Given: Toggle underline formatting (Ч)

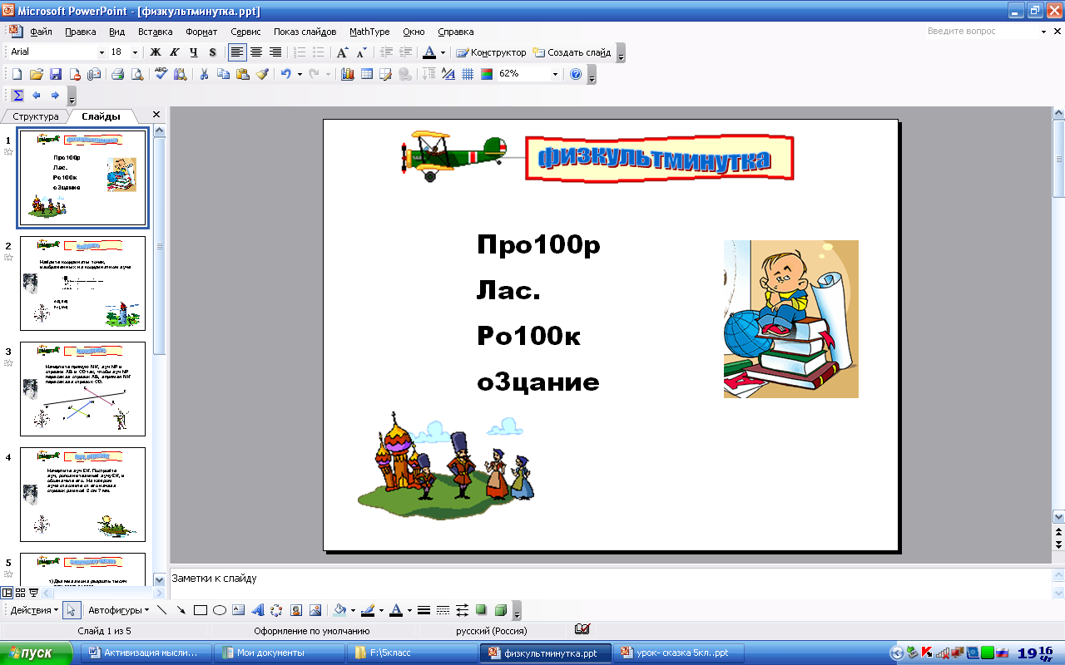Looking at the screenshot, I should click(193, 52).
